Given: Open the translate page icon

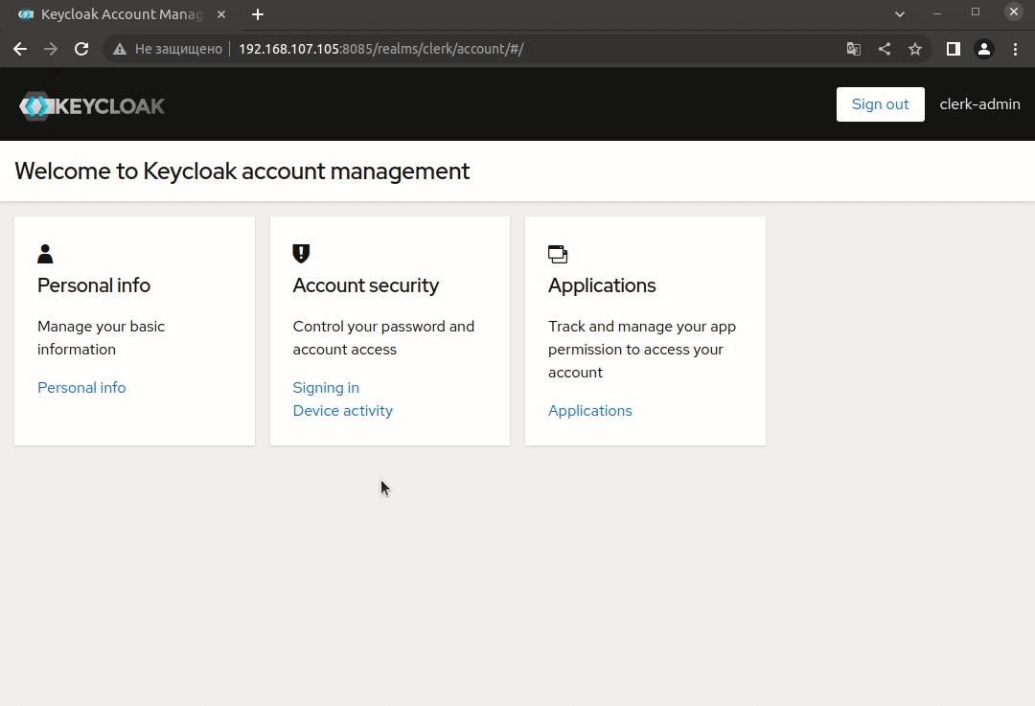Looking at the screenshot, I should [854, 49].
